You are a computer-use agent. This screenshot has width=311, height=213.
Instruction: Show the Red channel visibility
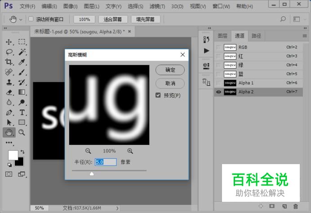click(218, 56)
